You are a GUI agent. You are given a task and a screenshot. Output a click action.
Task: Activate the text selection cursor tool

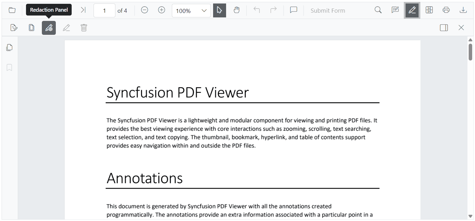(219, 10)
